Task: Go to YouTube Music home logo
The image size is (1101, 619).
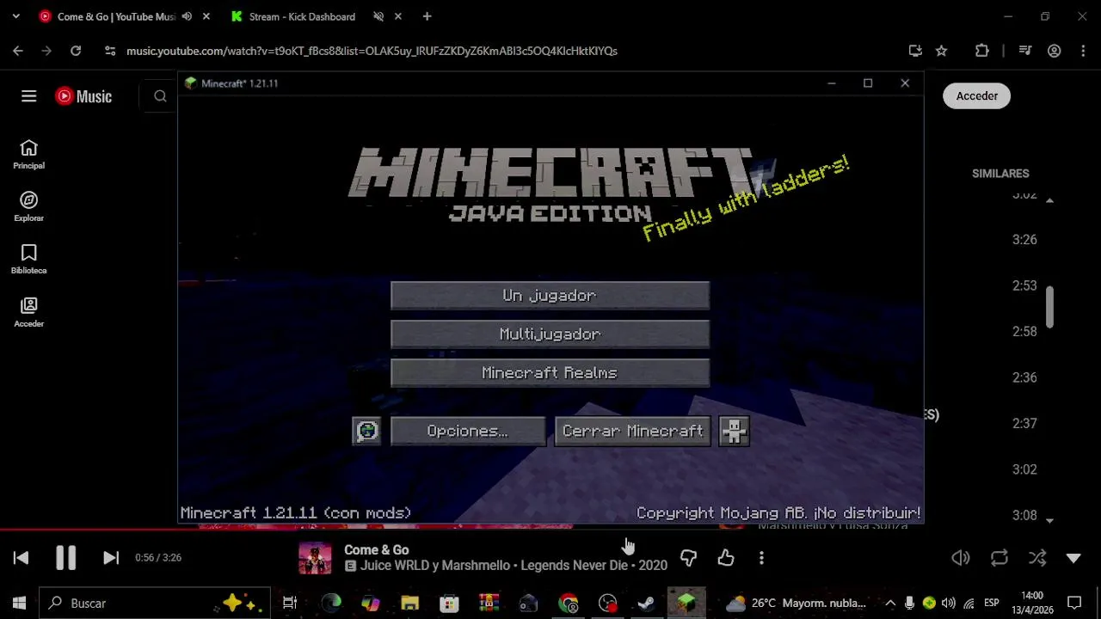Action: point(83,96)
